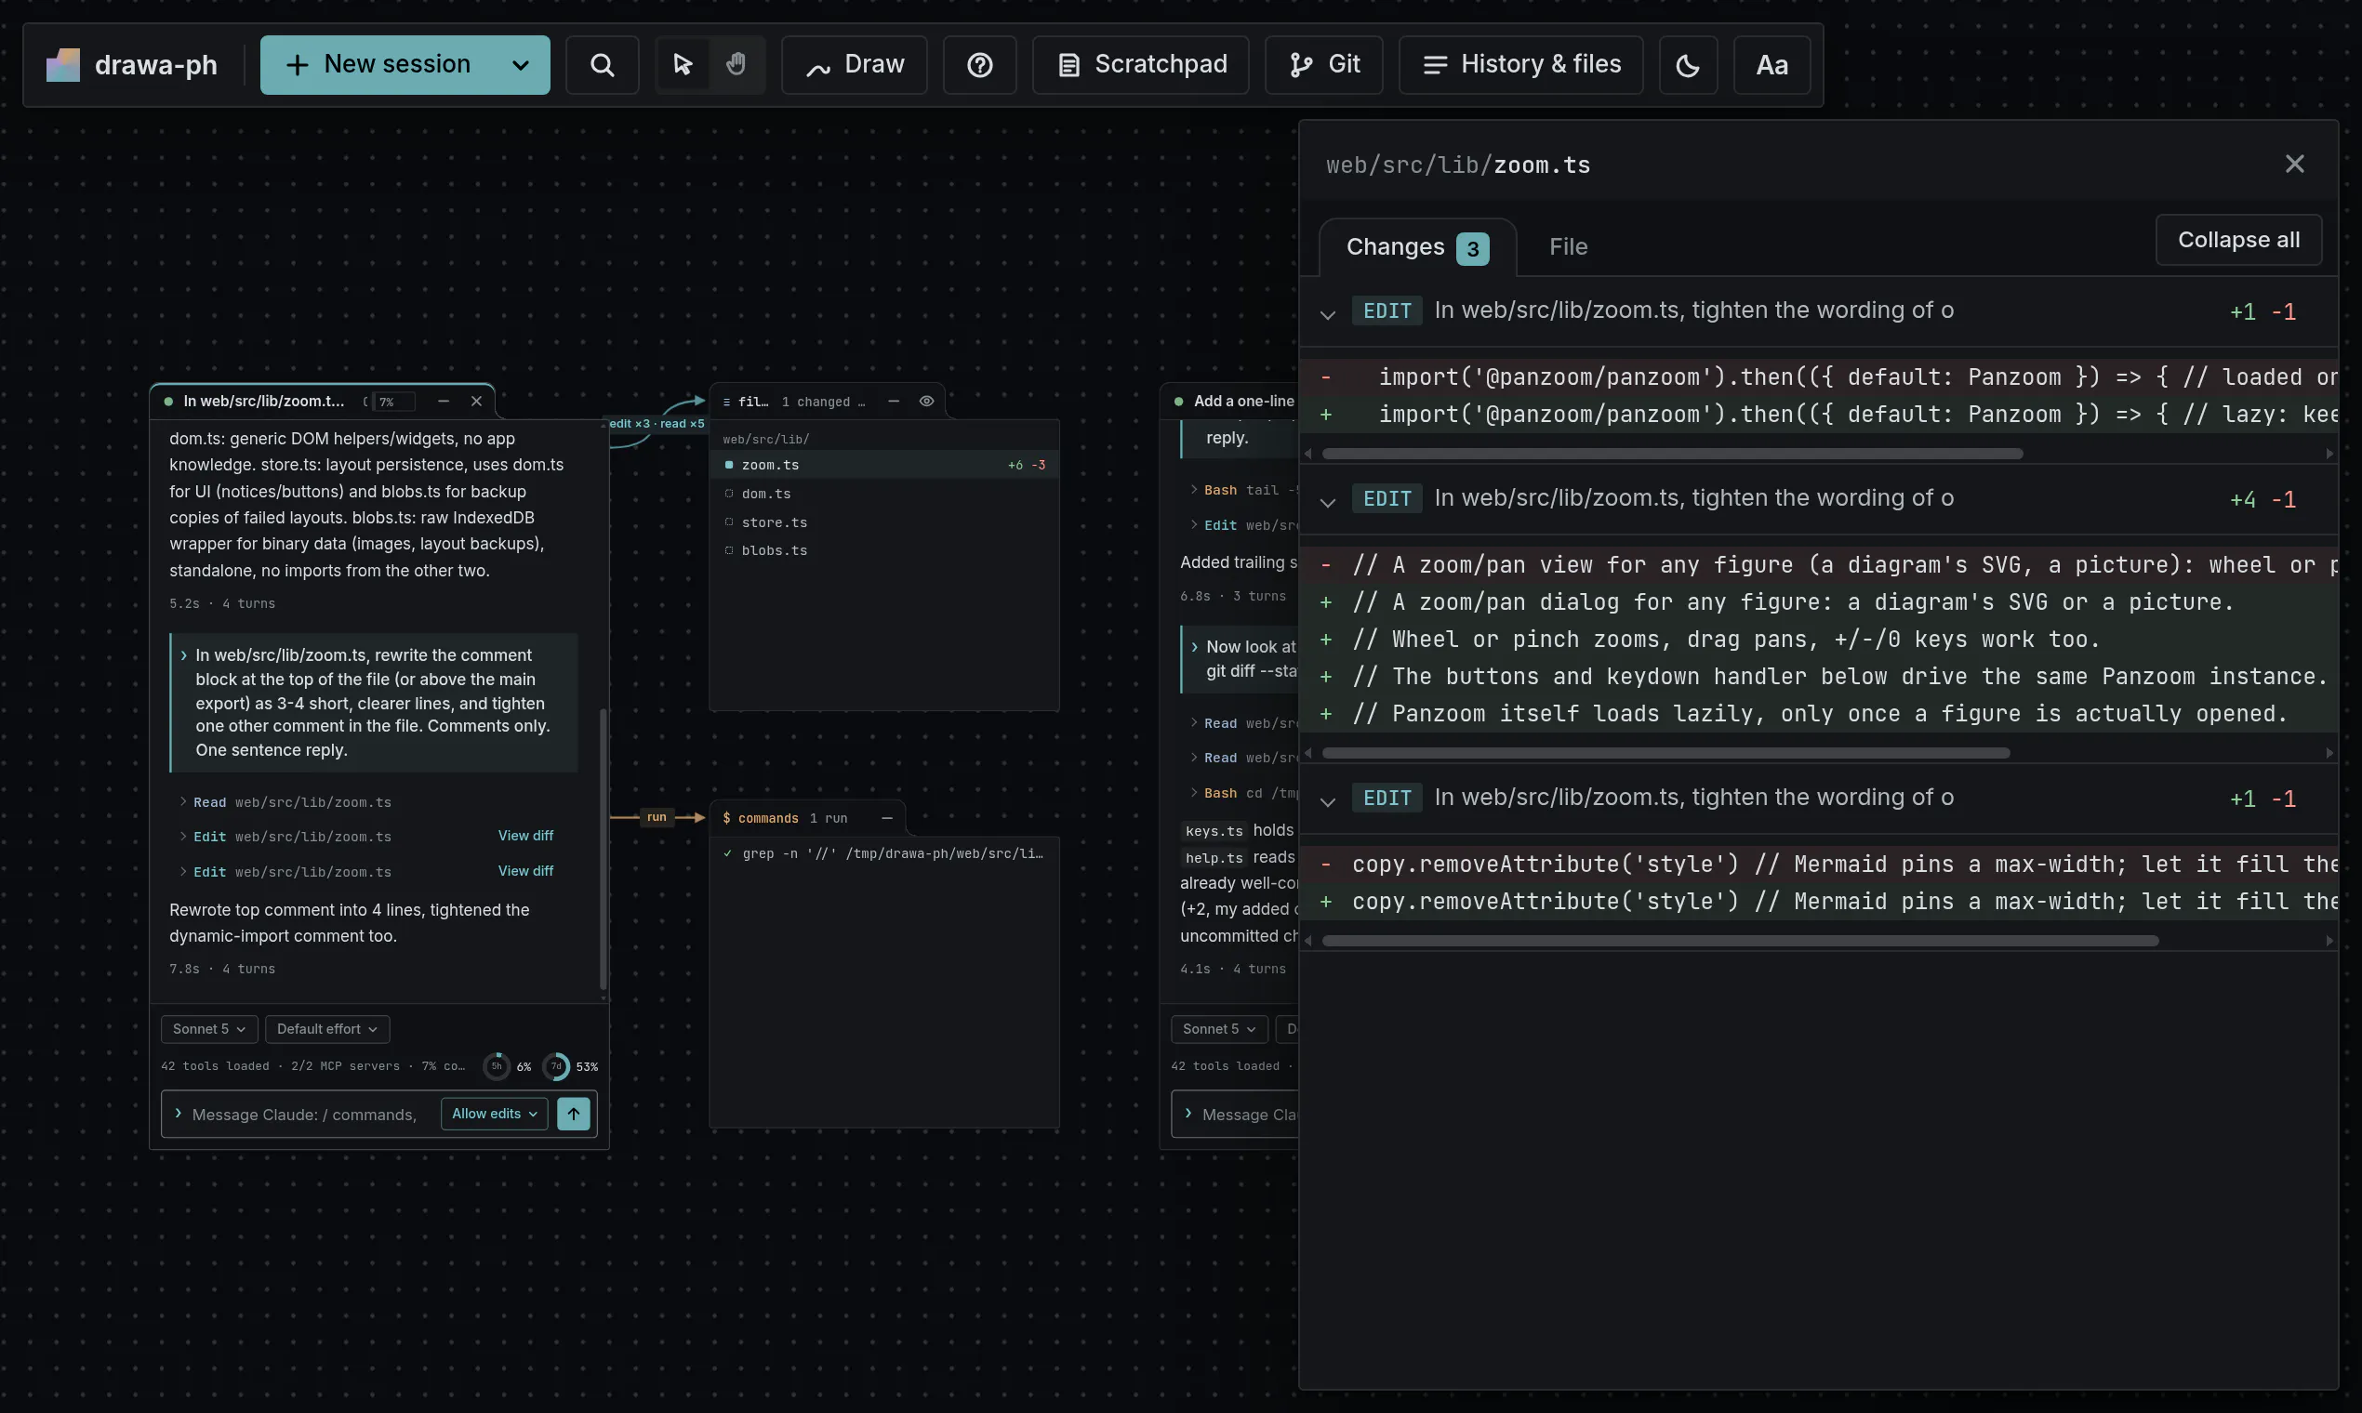Open the Allow edits dropdown
The image size is (2362, 1413).
pos(495,1113)
